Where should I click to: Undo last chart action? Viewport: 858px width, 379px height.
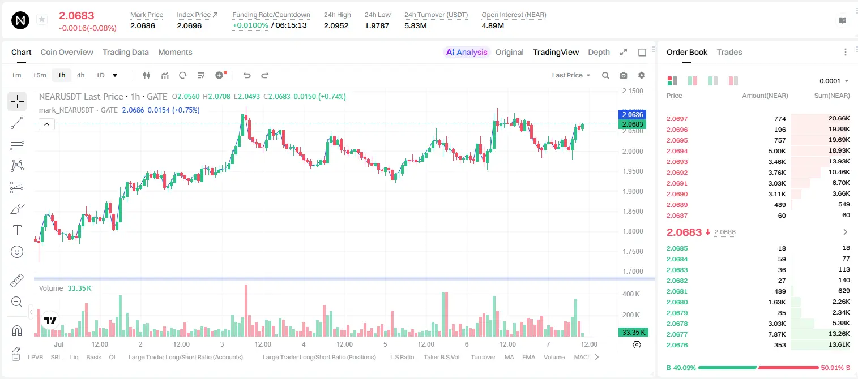click(247, 75)
